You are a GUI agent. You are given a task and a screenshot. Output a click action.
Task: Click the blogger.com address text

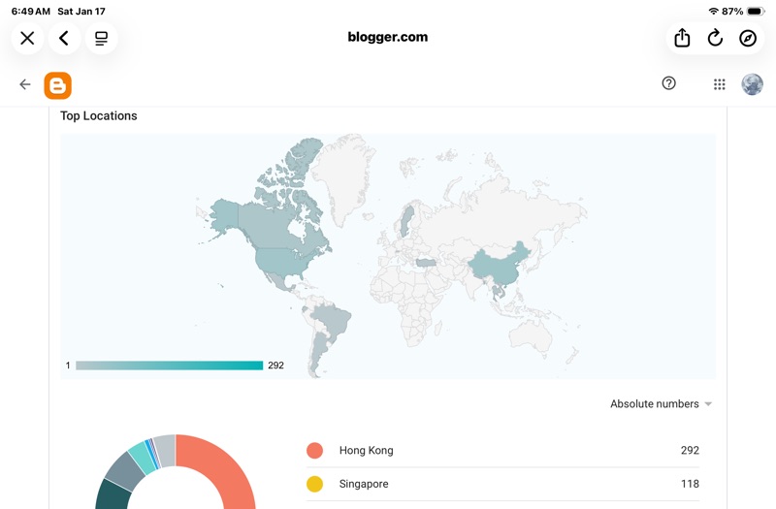click(x=387, y=38)
